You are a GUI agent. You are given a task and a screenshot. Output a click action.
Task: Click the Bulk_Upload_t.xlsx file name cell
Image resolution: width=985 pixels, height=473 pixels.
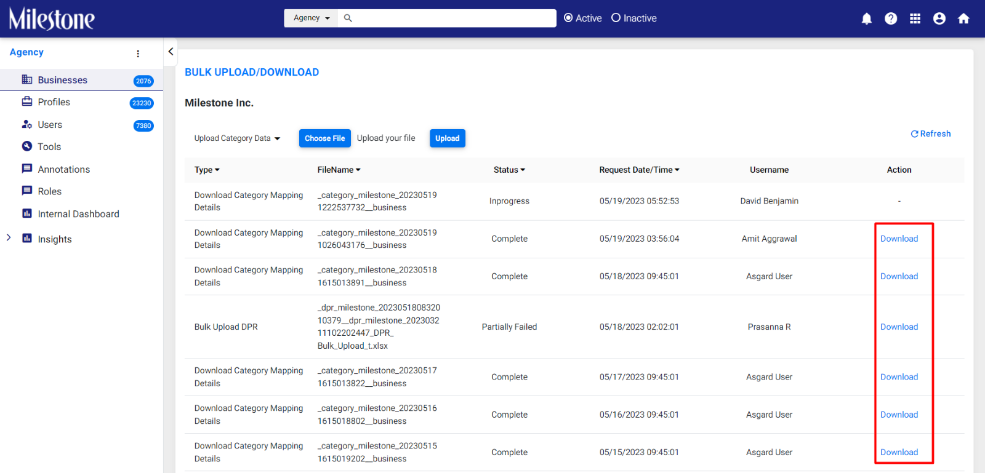coord(379,327)
